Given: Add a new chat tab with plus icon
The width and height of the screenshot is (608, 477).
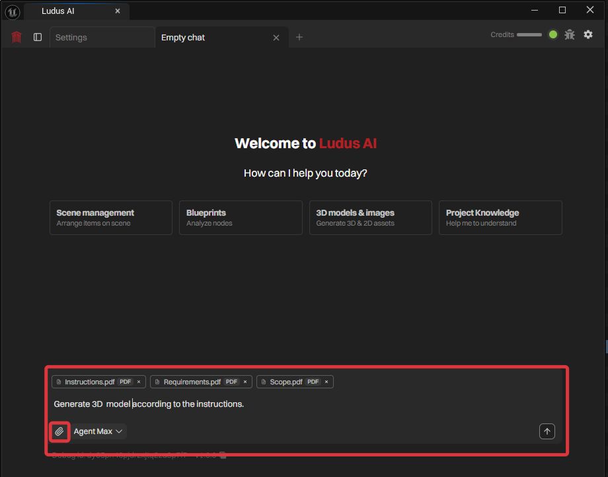Looking at the screenshot, I should [299, 37].
